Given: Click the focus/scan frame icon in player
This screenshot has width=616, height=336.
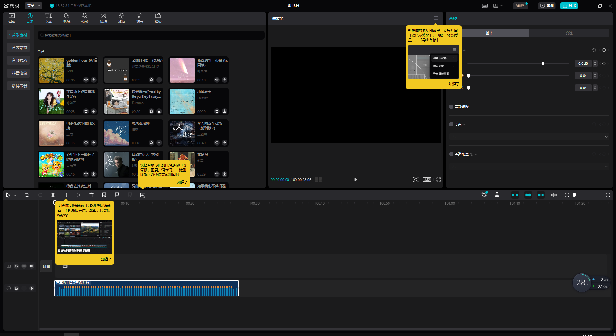Looking at the screenshot, I should [x=416, y=180].
